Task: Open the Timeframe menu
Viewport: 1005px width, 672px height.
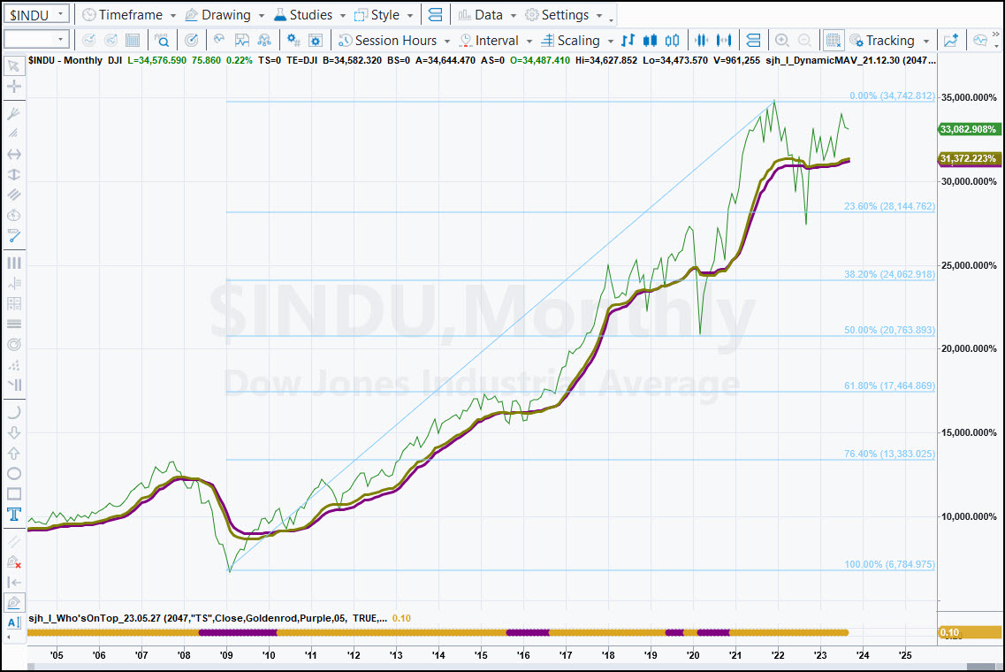Action: tap(123, 15)
